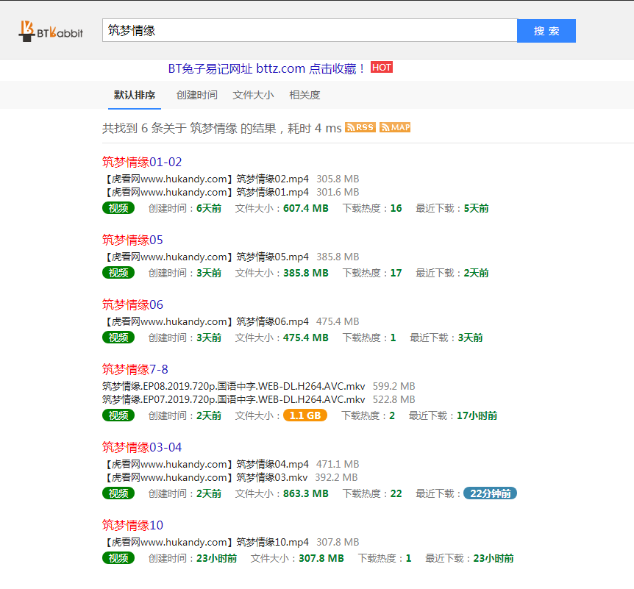Open result 筑梦情缘05
Screen dimensions: 634x589
[132, 240]
